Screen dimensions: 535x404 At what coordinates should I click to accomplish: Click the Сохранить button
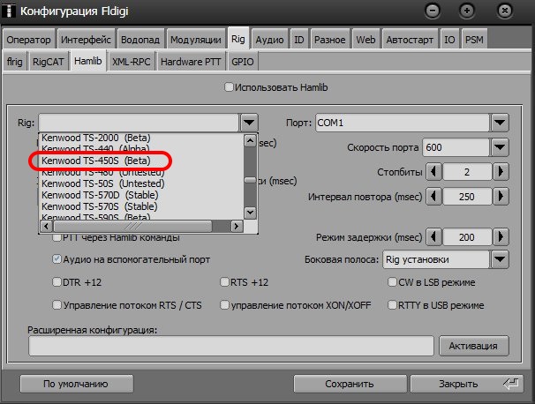tap(349, 384)
